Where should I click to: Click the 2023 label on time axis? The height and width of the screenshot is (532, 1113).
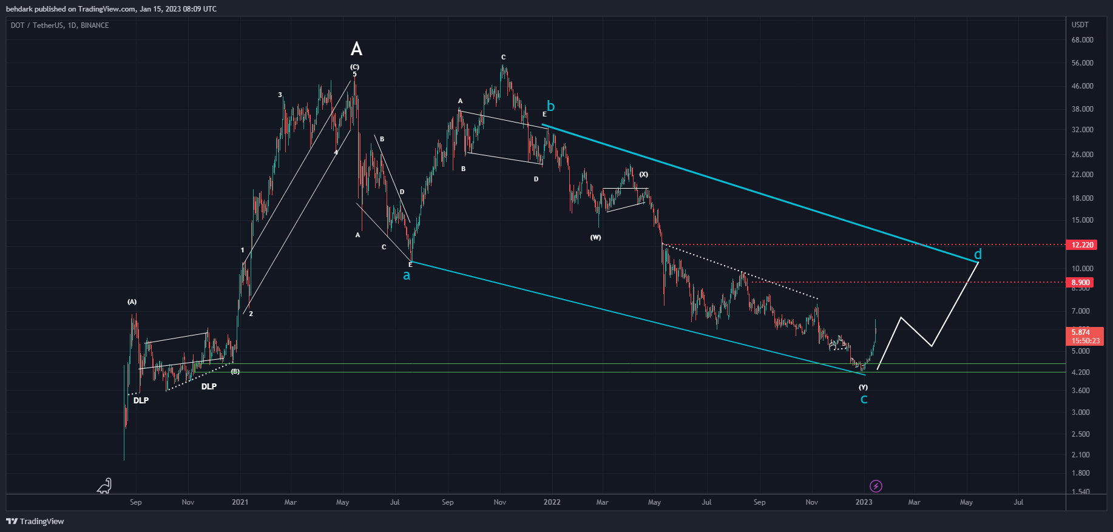pyautogui.click(x=864, y=502)
